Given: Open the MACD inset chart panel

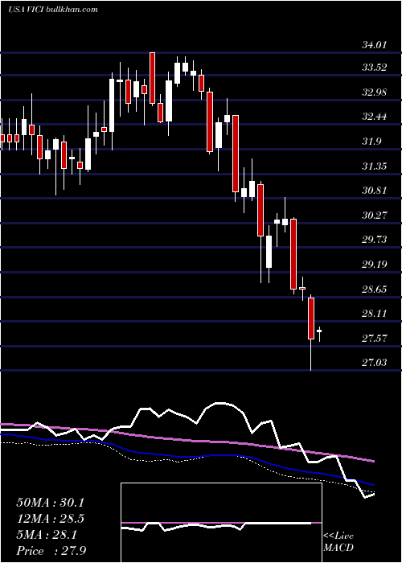Looking at the screenshot, I should point(221,523).
